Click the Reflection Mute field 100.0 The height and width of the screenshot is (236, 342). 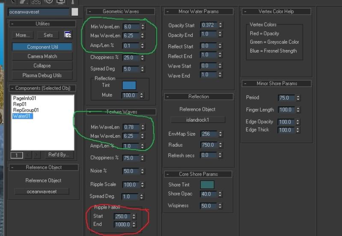[x=130, y=95]
